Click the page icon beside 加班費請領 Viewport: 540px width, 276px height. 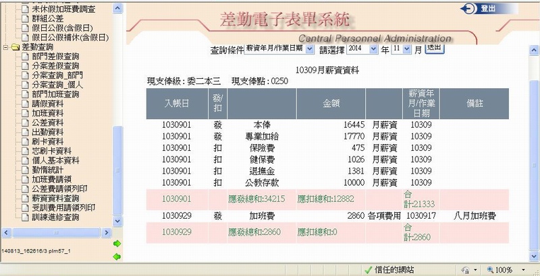pos(25,179)
